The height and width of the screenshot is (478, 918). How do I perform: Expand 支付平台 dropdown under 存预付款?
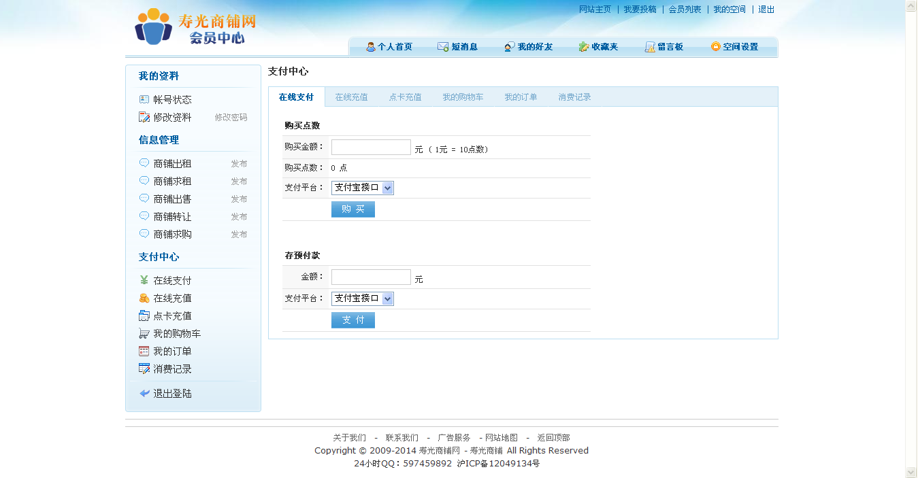pos(387,298)
